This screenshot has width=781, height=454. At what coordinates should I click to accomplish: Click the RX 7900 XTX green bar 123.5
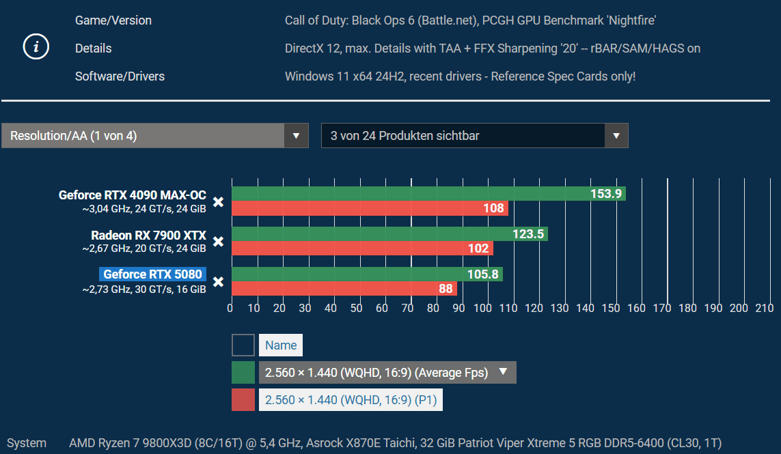(389, 234)
